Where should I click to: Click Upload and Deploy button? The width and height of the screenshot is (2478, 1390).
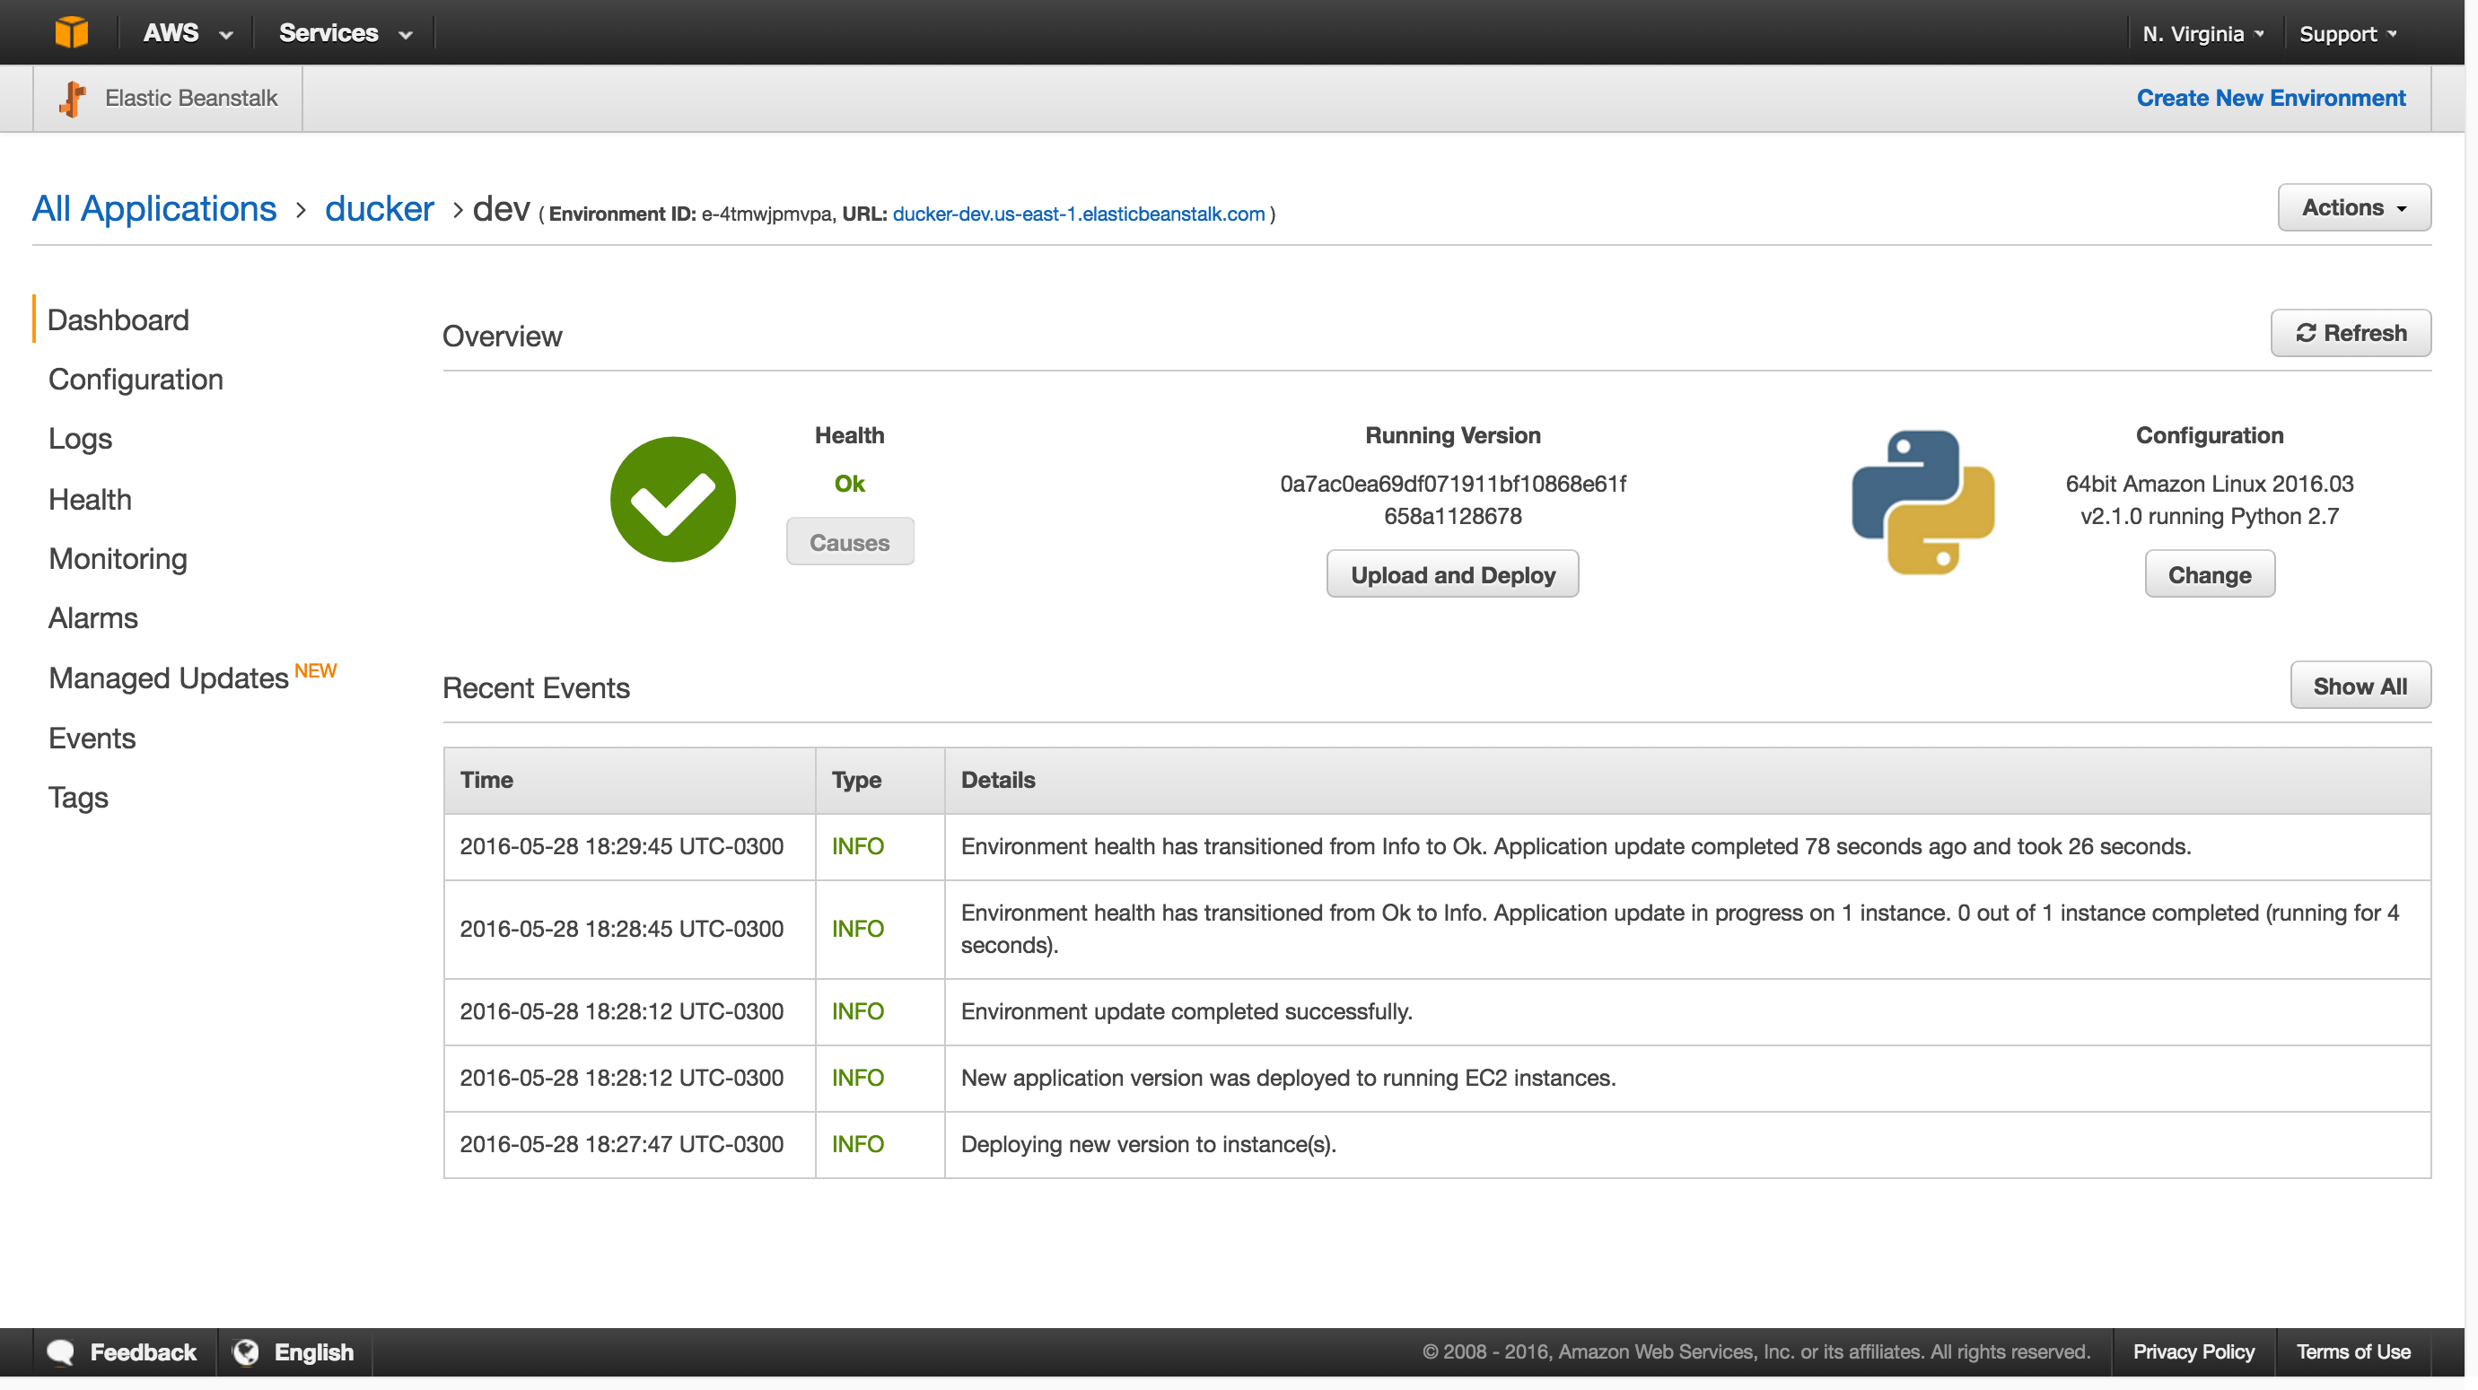tap(1451, 574)
